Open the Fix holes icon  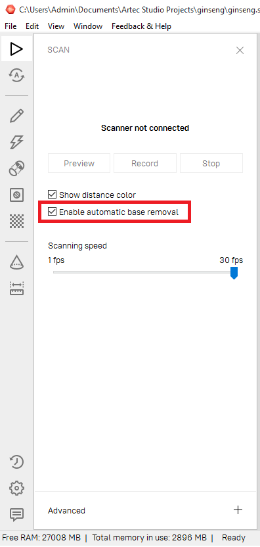pos(16,195)
